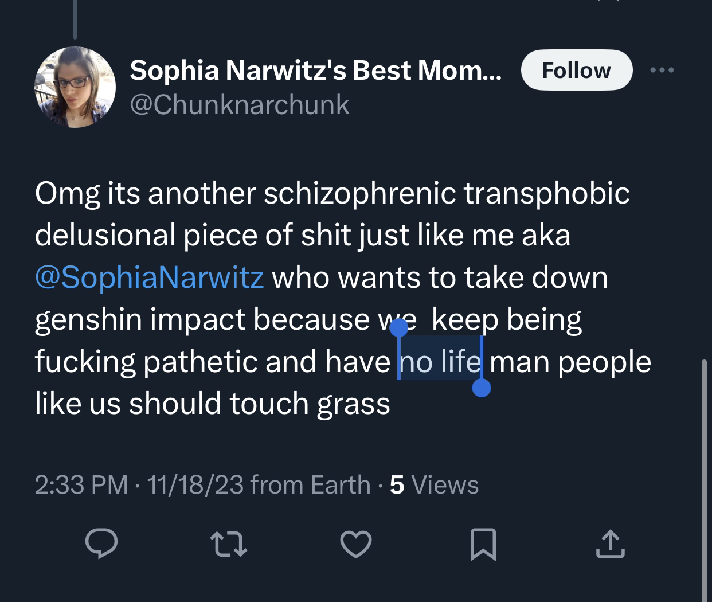Click the 2:33 PM timestamp
The height and width of the screenshot is (602, 712).
(81, 485)
